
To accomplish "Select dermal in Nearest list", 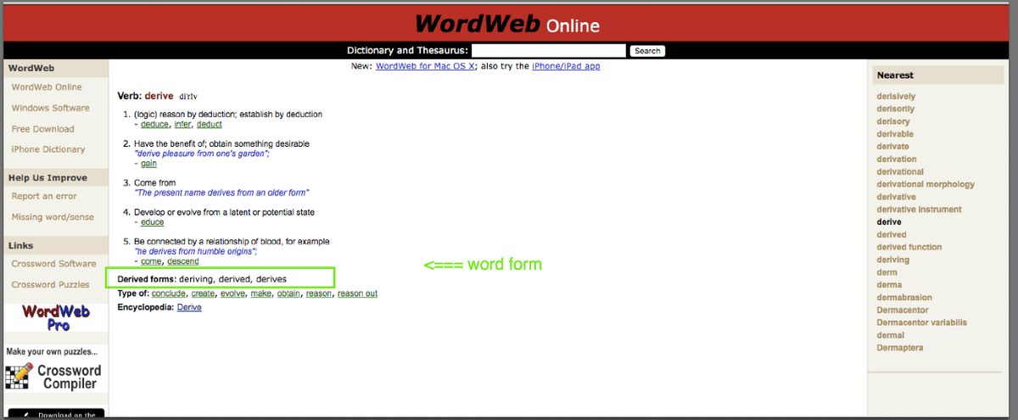I will pos(891,335).
